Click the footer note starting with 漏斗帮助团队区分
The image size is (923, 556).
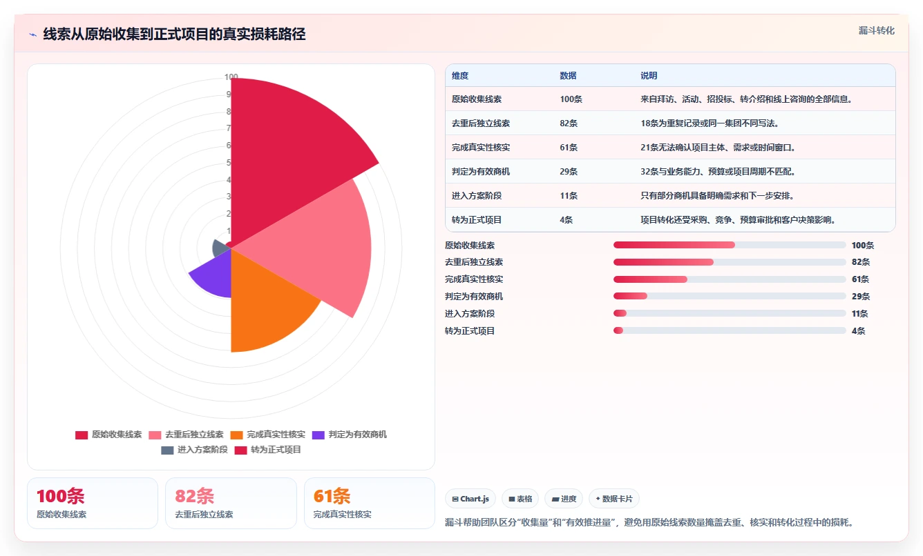(649, 523)
